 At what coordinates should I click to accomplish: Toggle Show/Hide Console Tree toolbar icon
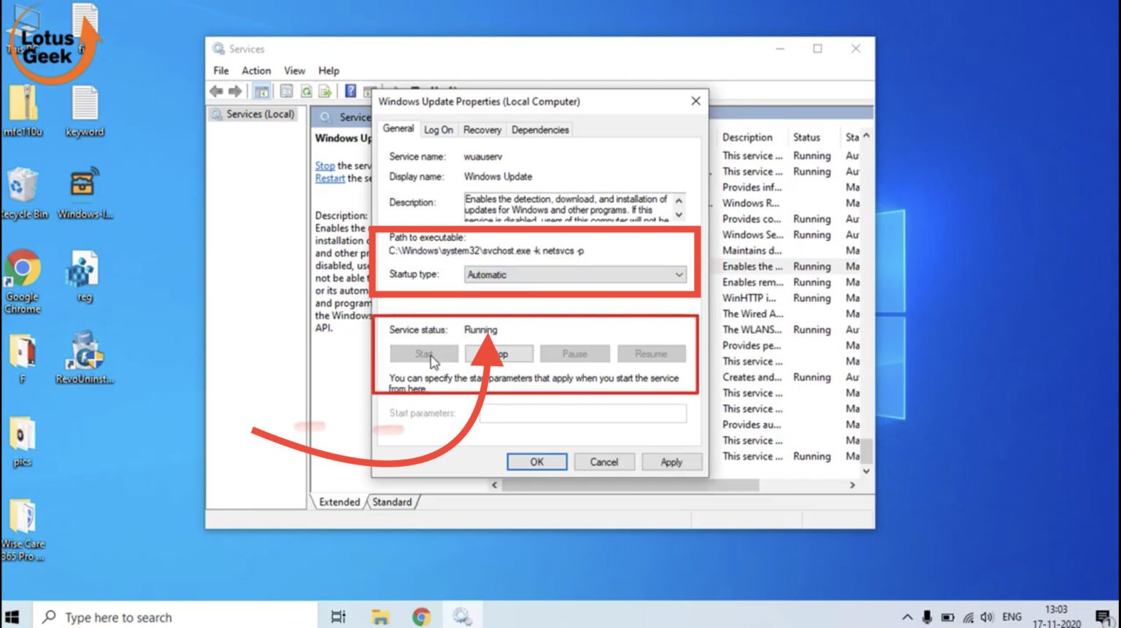pyautogui.click(x=261, y=91)
